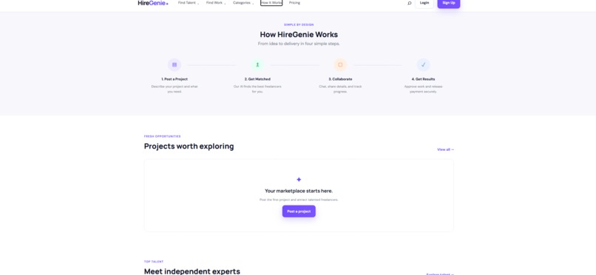This screenshot has width=596, height=275.
Task: Click the How HireGenie Works heading
Action: pyautogui.click(x=299, y=35)
